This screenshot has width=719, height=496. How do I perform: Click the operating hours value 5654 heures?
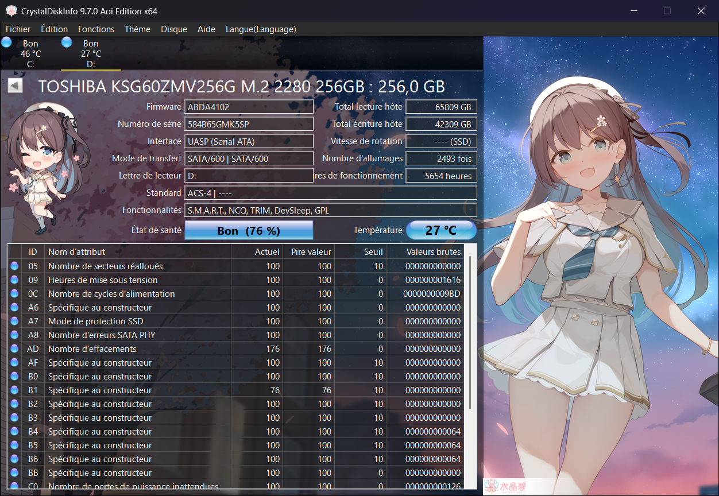coord(441,176)
